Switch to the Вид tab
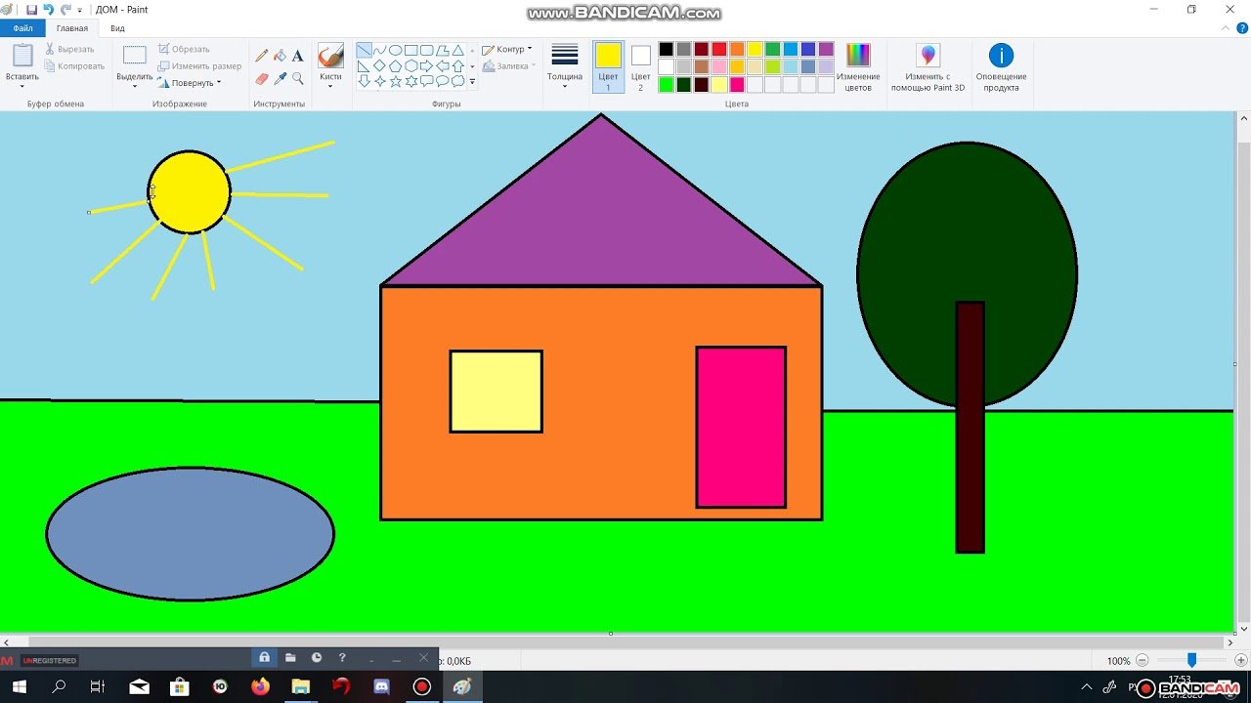 pyautogui.click(x=117, y=28)
